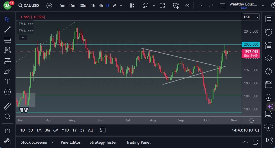Open the XAUUSD symbol search
The height and width of the screenshot is (148, 275).
[29, 5]
